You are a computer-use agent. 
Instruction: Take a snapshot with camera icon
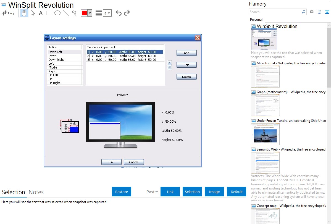(312, 12)
